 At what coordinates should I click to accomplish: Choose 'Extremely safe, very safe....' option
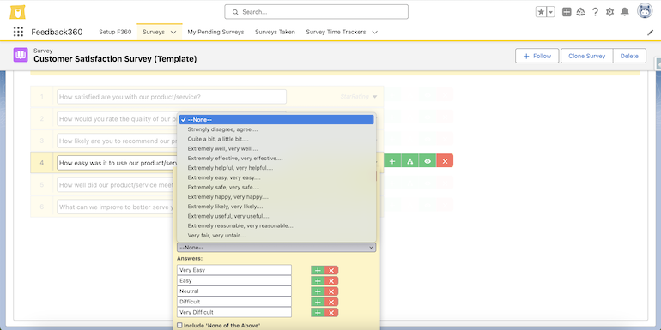(x=276, y=188)
